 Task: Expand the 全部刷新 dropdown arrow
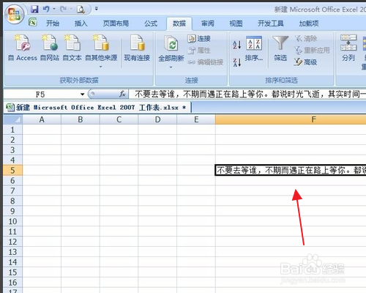pos(171,67)
